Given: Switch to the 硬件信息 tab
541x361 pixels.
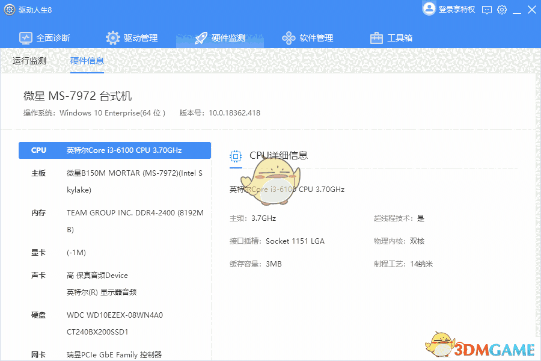Looking at the screenshot, I should coord(86,60).
